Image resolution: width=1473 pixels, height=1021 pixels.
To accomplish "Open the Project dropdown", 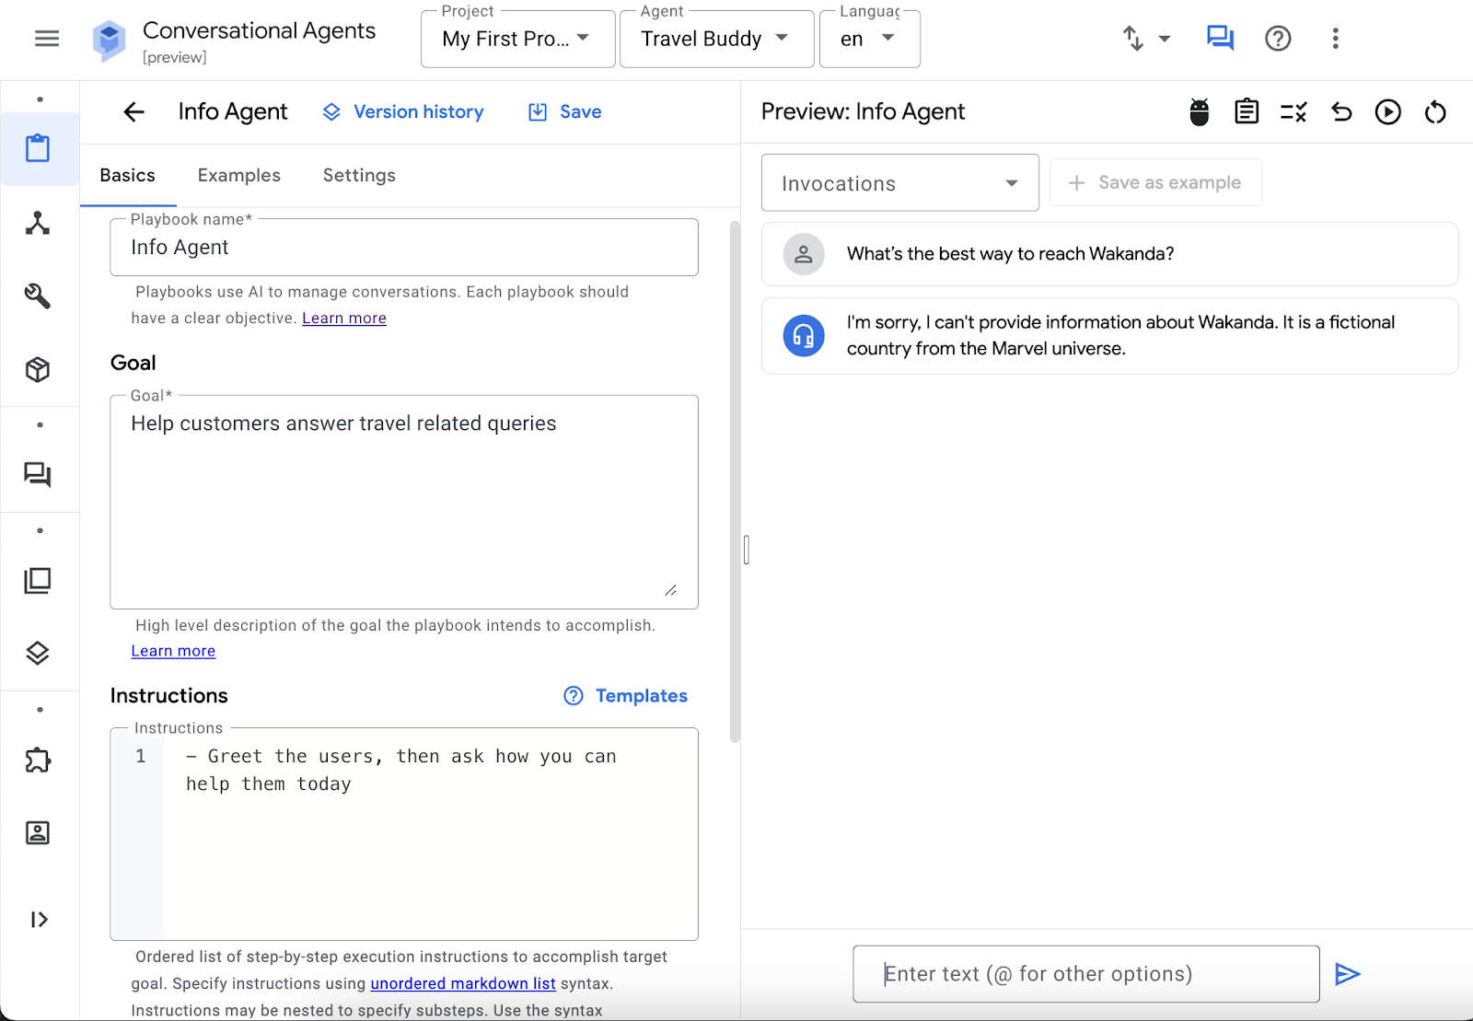I will (x=517, y=39).
